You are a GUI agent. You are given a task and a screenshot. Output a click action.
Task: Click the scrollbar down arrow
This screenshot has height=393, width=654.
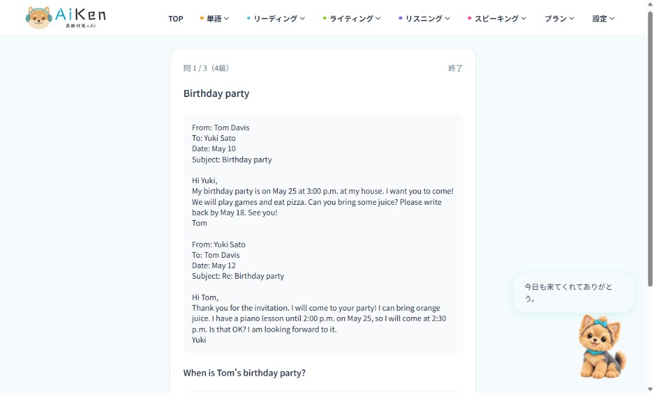coord(650,389)
